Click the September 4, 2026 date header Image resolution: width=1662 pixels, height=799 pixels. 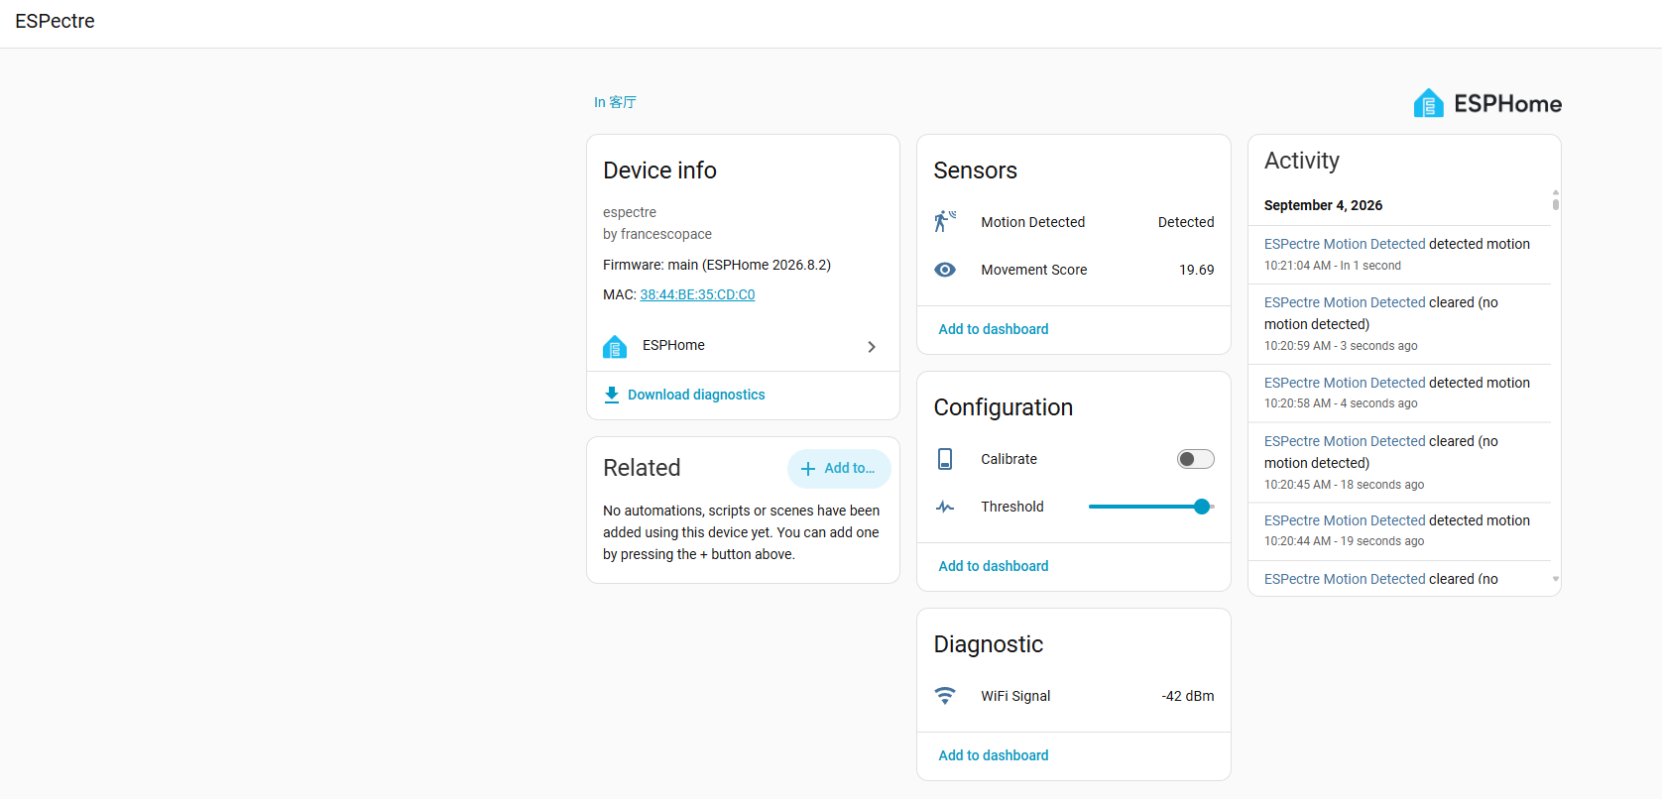tap(1323, 205)
